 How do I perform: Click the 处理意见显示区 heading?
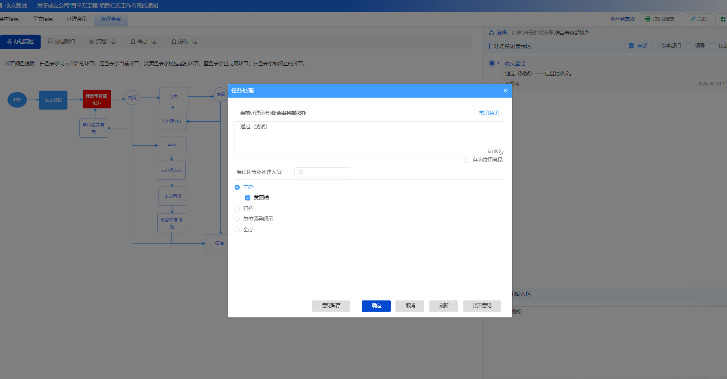512,46
